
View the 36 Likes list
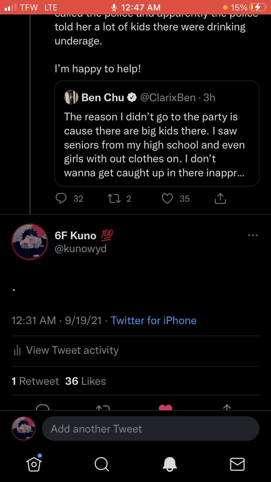[86, 381]
